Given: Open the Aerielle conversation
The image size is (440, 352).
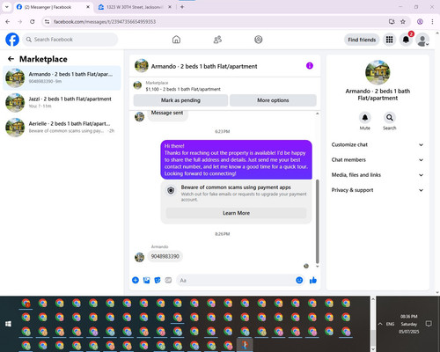Looking at the screenshot, I should 62,127.
